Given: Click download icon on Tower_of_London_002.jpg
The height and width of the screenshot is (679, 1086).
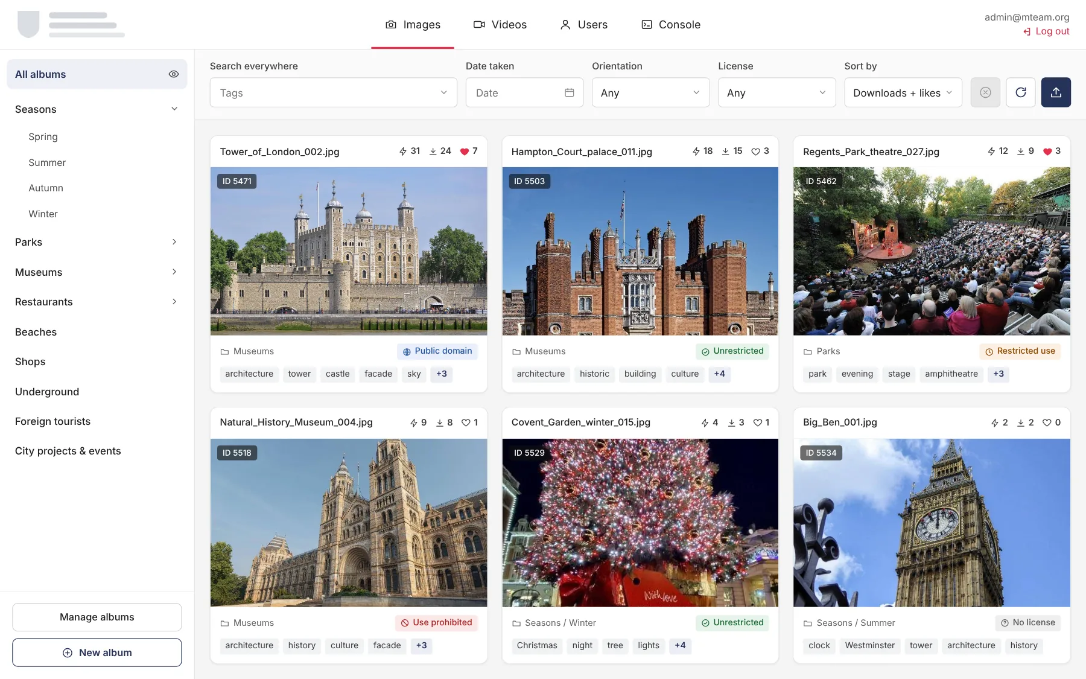Looking at the screenshot, I should tap(433, 151).
